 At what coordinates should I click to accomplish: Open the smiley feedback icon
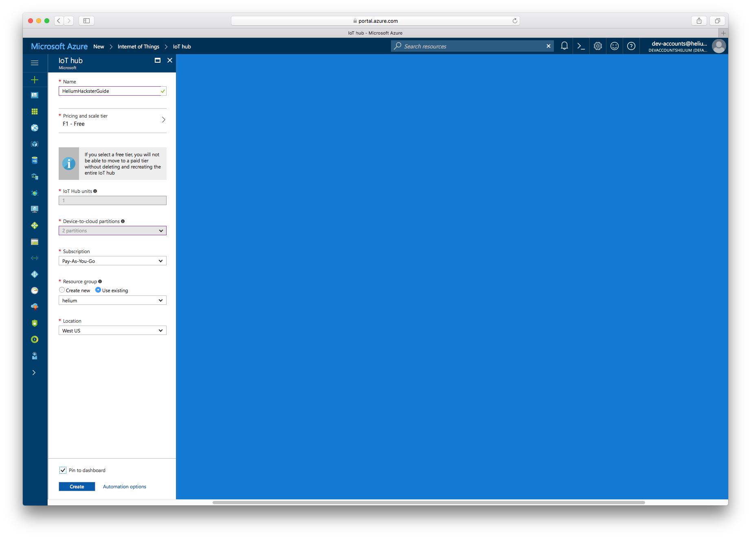pyautogui.click(x=615, y=46)
